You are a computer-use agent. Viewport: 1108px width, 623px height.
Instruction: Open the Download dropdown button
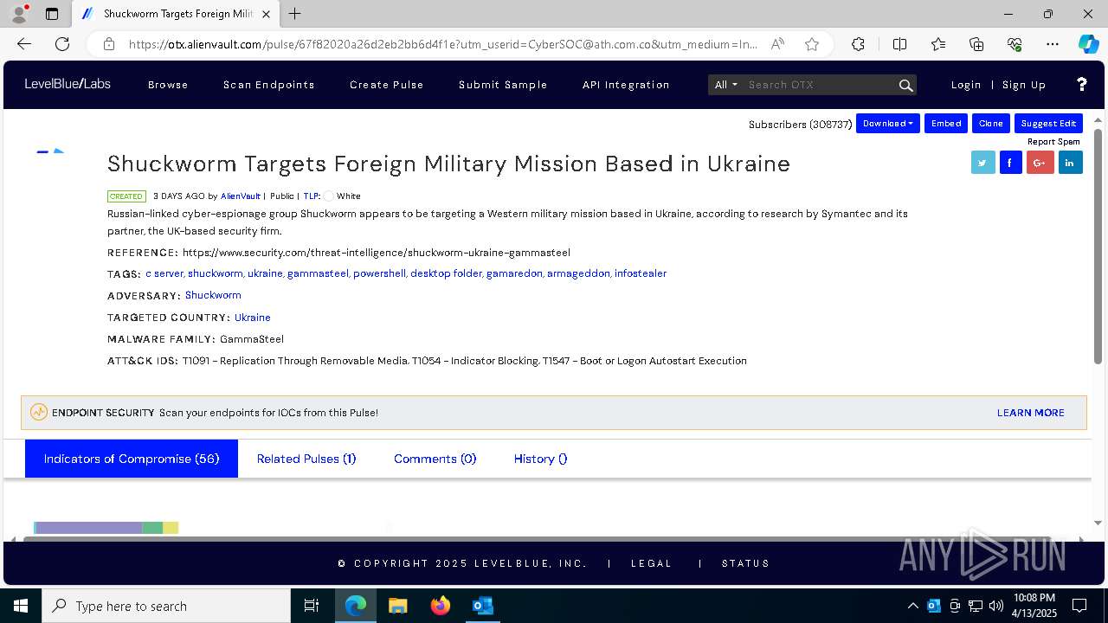888,124
